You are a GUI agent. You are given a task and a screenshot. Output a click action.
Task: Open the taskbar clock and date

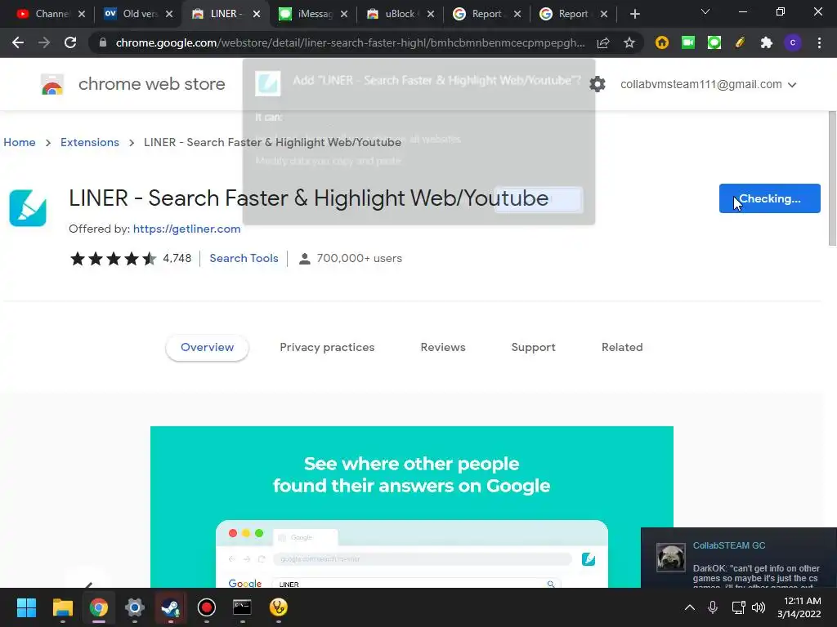click(799, 607)
